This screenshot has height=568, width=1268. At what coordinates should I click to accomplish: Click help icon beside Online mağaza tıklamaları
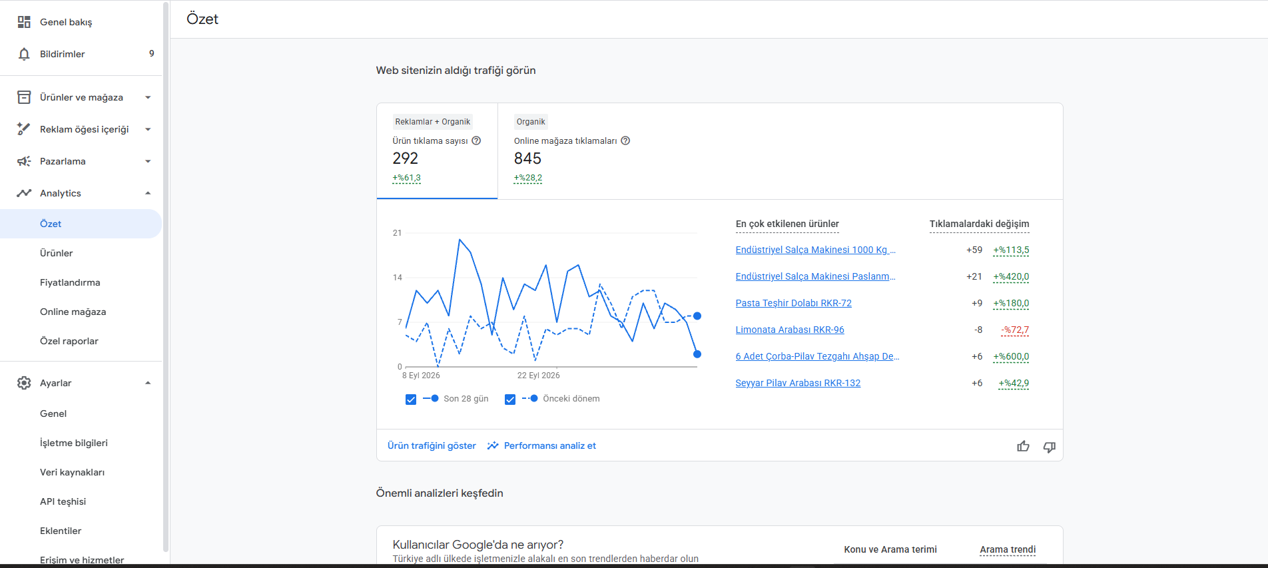pos(625,141)
